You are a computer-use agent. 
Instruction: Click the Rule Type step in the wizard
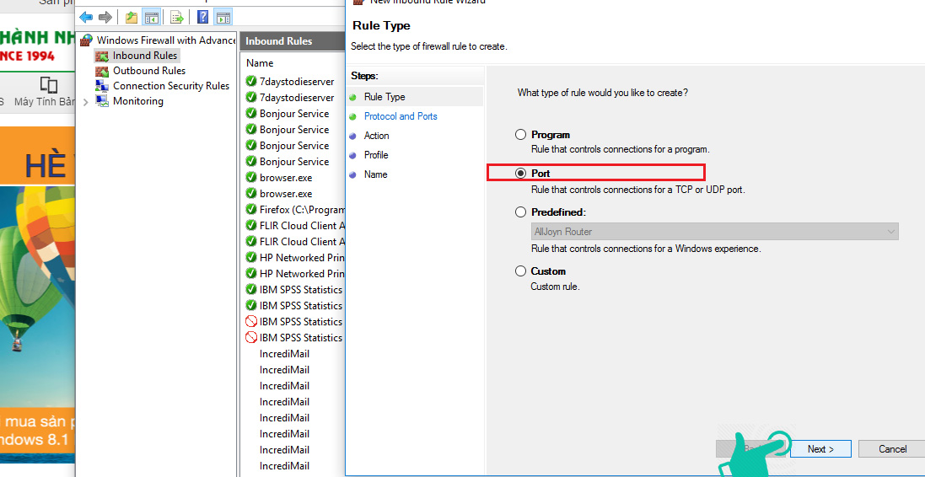[x=384, y=97]
